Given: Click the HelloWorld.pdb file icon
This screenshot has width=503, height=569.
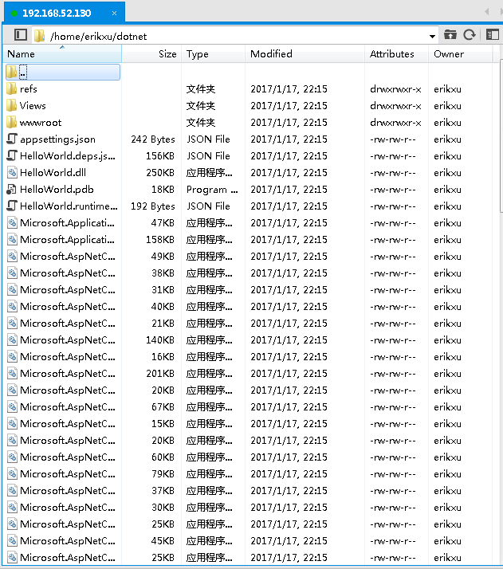Looking at the screenshot, I should (12, 190).
